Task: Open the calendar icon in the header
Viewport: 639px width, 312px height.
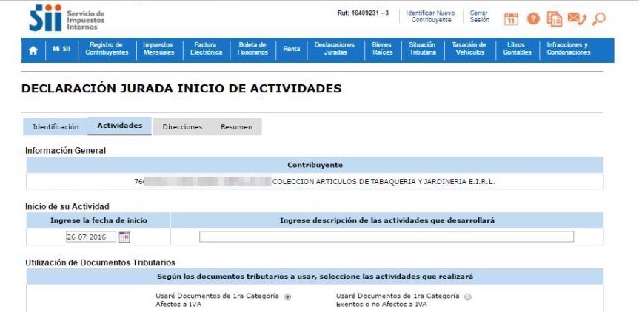Action: (x=511, y=18)
